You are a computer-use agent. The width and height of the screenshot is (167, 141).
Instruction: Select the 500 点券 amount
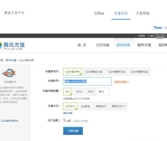click(67, 92)
